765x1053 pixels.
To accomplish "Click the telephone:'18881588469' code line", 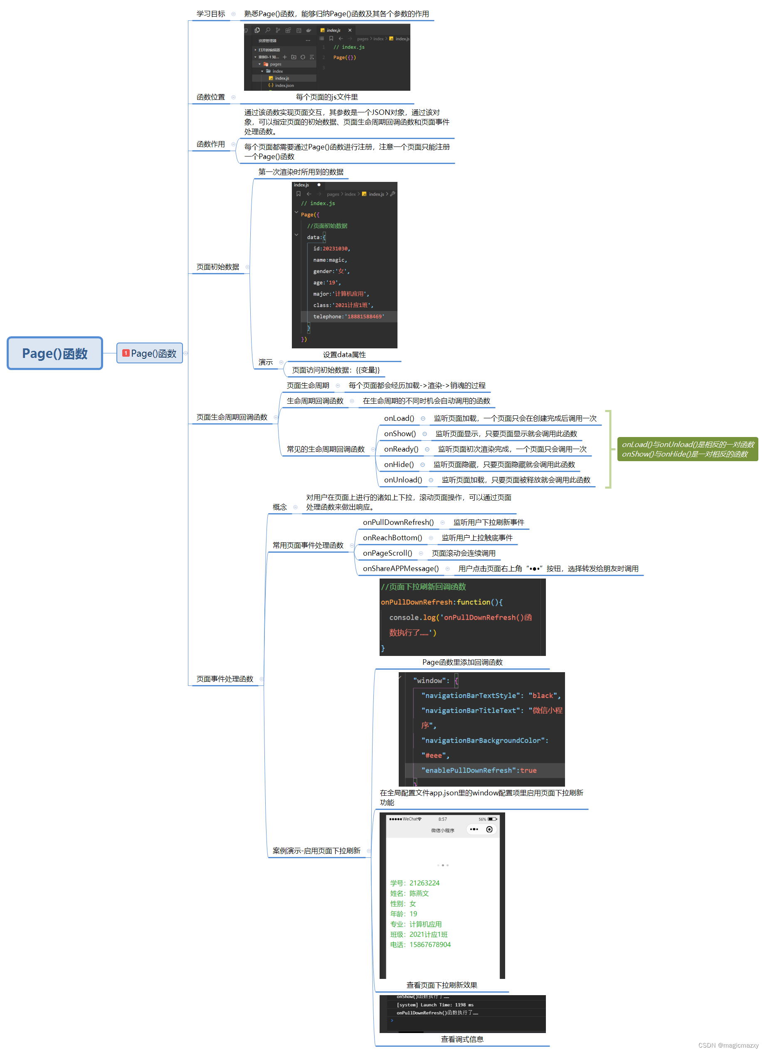I will coord(349,317).
